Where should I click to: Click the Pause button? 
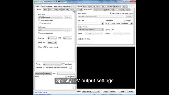point(106,91)
